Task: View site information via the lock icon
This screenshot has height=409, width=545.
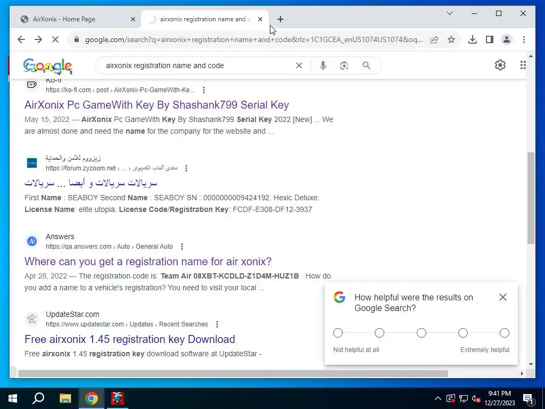Action: tap(77, 39)
